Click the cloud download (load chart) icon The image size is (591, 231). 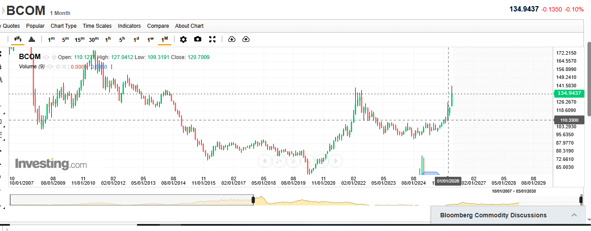[231, 39]
